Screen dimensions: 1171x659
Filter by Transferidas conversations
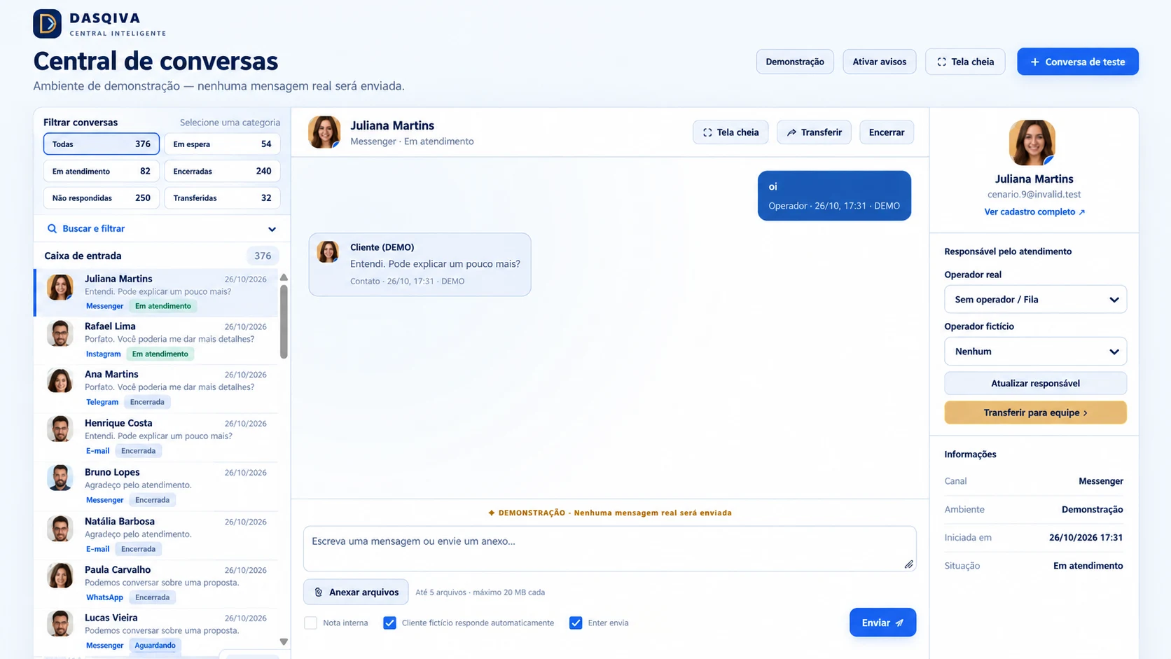tap(222, 198)
